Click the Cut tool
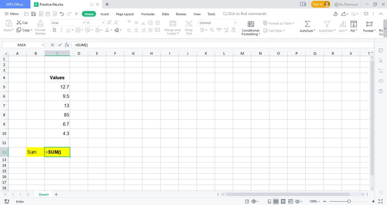Screen dimensions: 387x205 22,22
